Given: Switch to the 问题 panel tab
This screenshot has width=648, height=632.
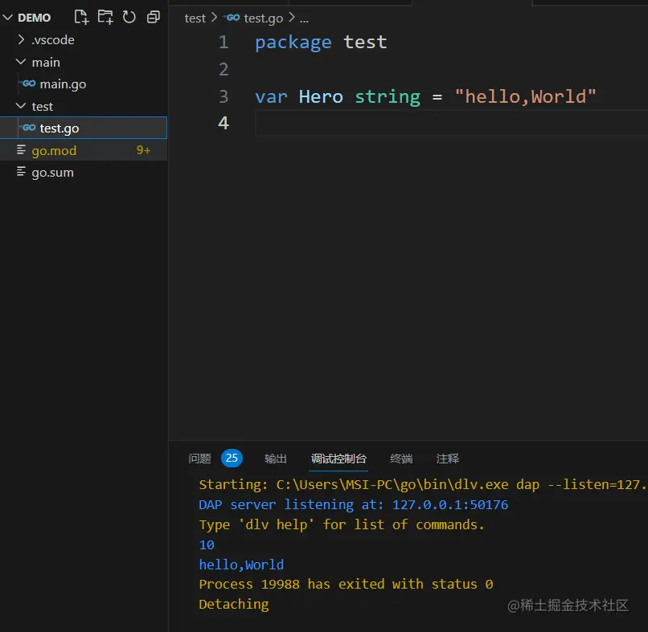Looking at the screenshot, I should coord(199,459).
